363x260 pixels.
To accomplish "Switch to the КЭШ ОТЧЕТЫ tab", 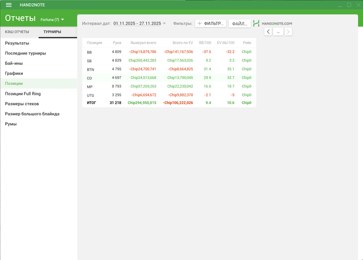I will 17,32.
